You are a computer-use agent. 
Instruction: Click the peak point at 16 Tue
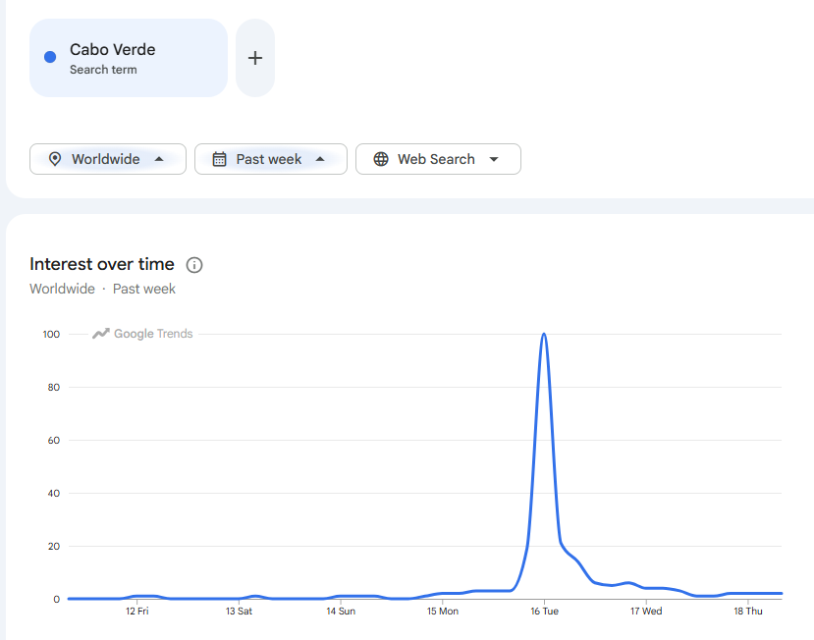(544, 334)
